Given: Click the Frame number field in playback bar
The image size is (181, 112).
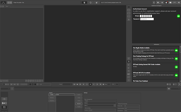Looking at the screenshot, I should 67,84.
